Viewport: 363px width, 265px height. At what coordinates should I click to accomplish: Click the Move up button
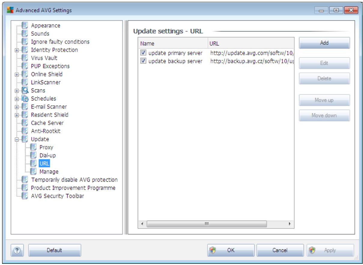324,100
